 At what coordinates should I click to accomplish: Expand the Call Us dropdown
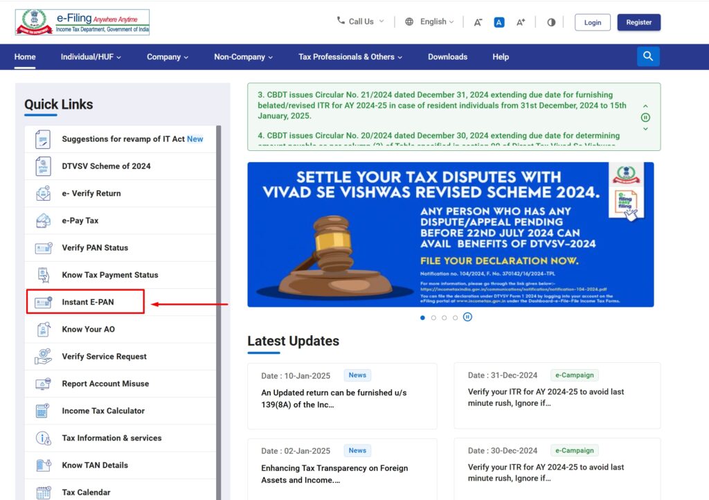[359, 21]
